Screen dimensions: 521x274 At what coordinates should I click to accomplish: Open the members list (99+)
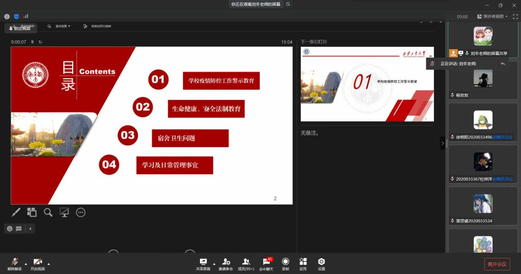tap(246, 263)
